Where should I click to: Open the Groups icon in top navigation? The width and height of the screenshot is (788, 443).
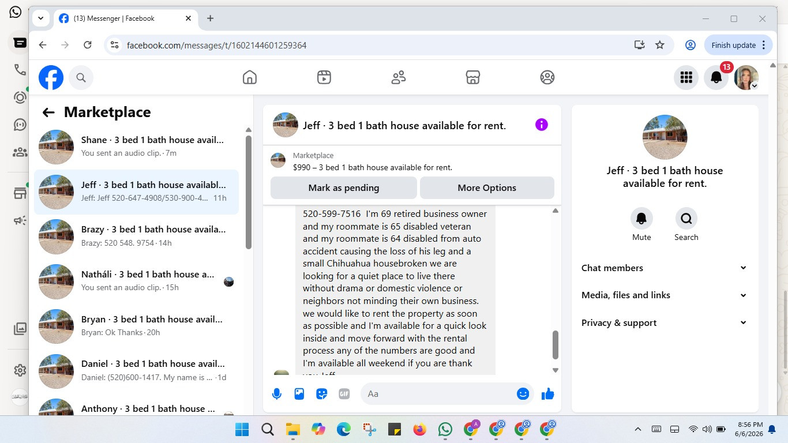tap(547, 77)
